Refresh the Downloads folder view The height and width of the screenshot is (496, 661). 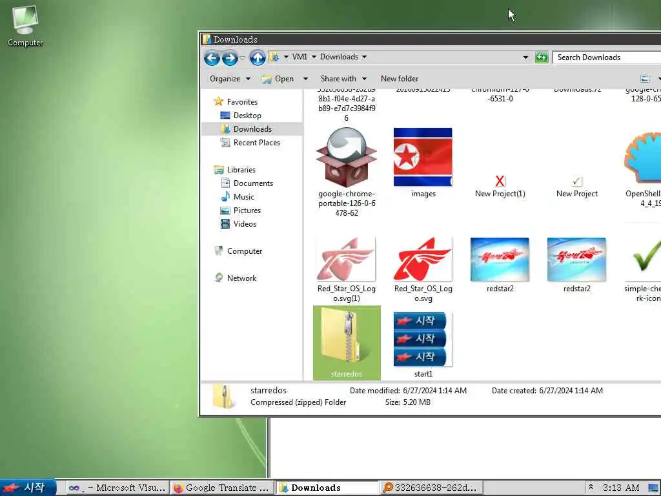coord(542,57)
